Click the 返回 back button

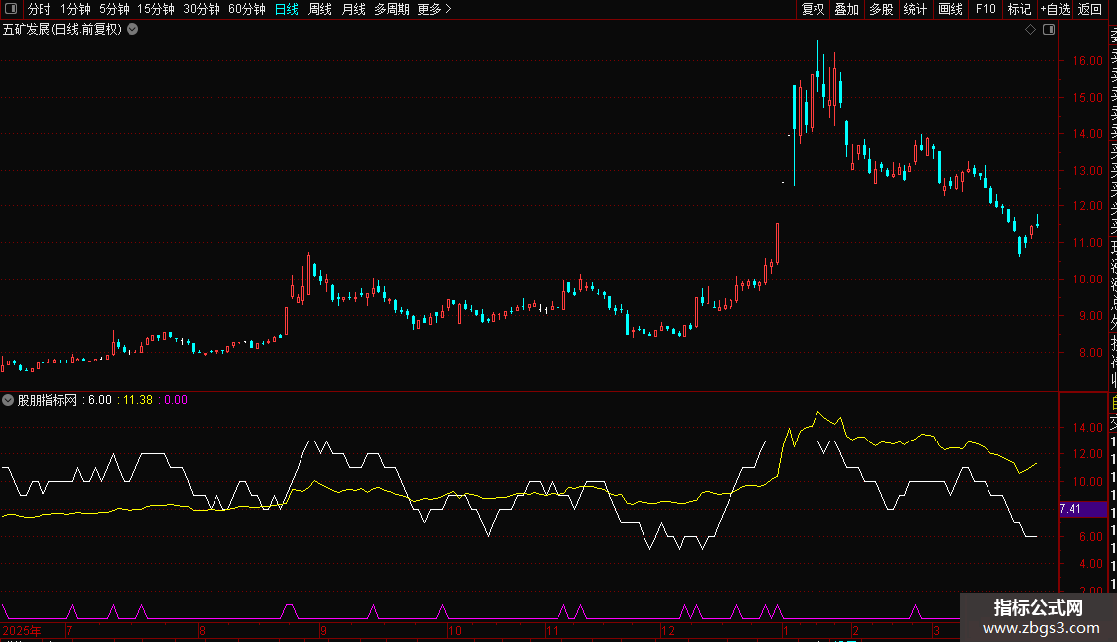coord(1090,9)
